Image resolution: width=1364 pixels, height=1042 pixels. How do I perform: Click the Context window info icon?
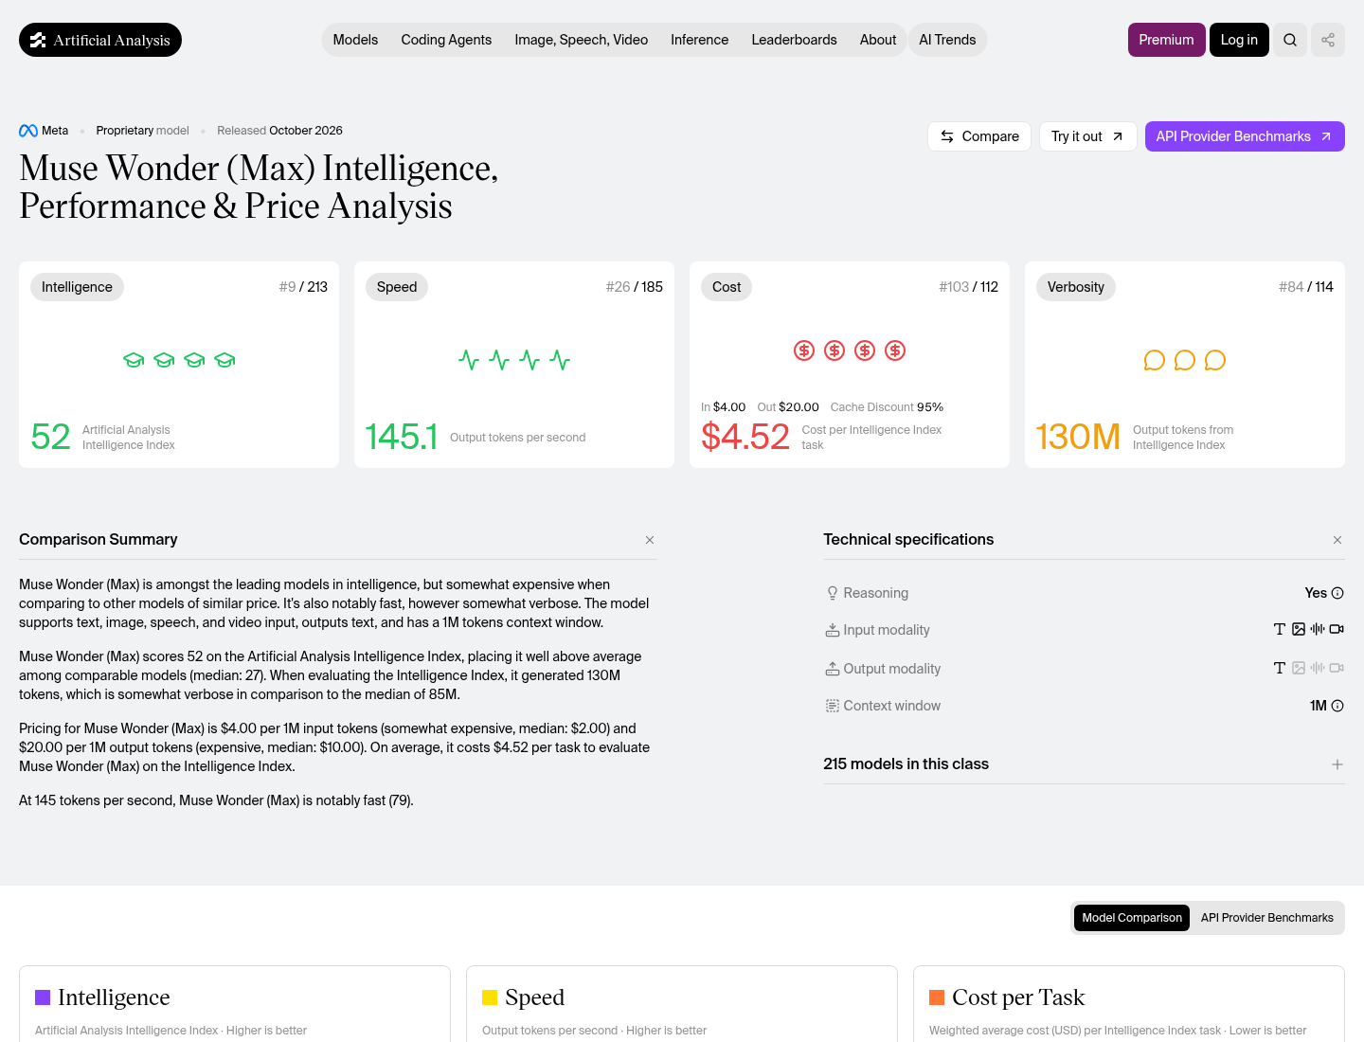1337,706
